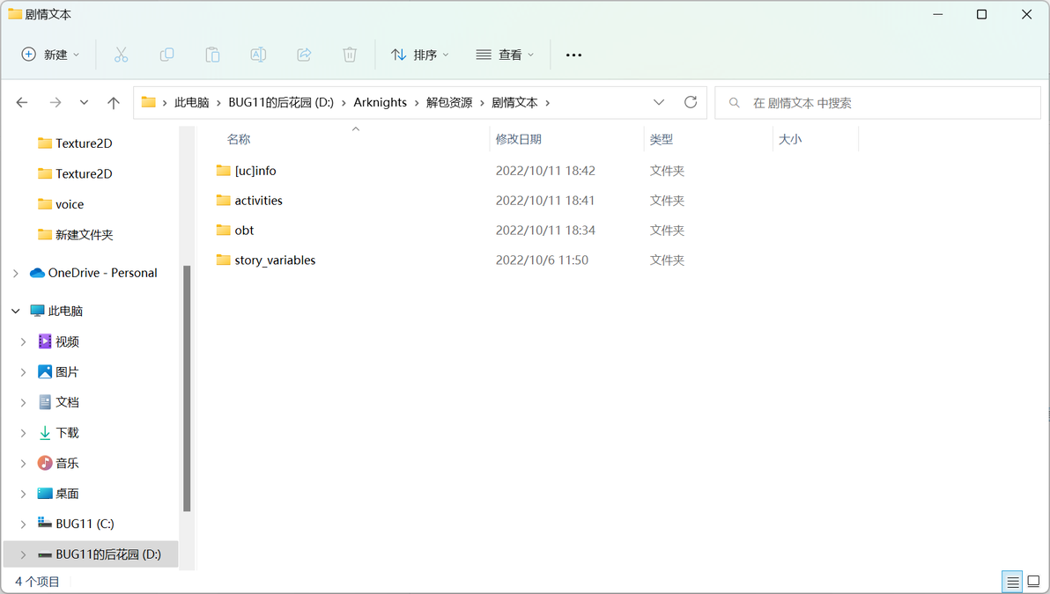Select the obt folder icon
This screenshot has height=594, width=1050.
pos(224,230)
